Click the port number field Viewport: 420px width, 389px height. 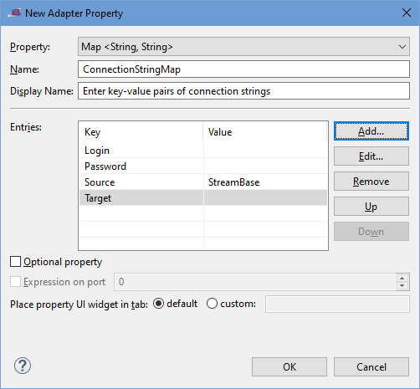[255, 282]
